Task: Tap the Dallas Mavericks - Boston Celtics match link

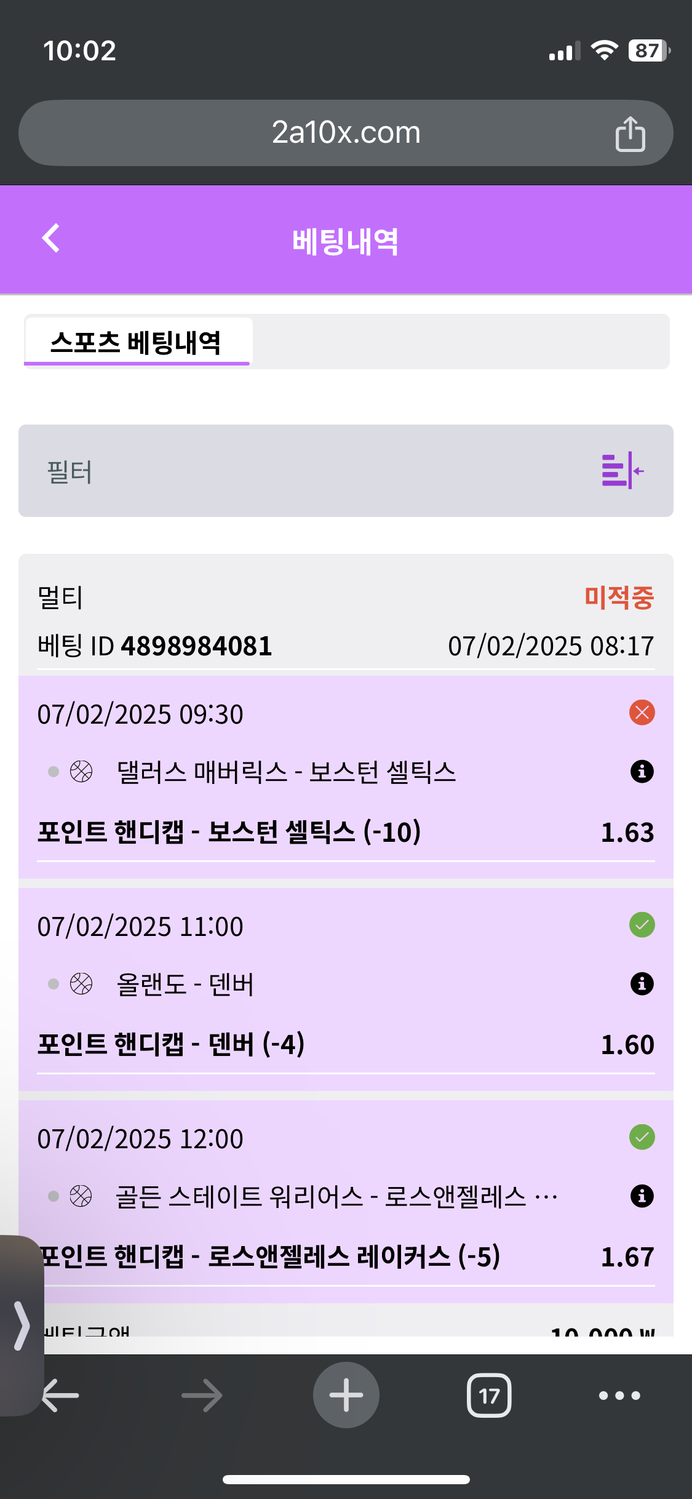Action: point(286,772)
